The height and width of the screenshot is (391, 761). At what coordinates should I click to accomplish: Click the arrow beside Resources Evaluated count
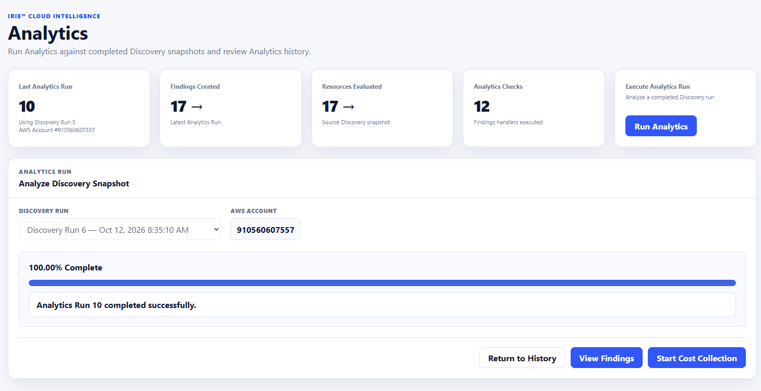click(348, 106)
